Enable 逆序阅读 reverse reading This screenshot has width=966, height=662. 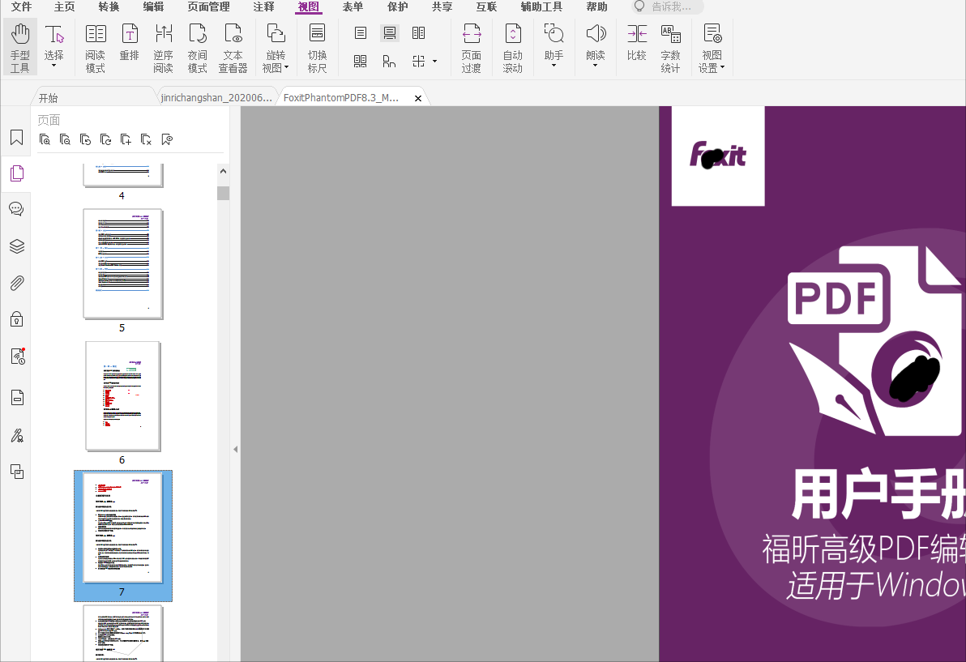163,48
